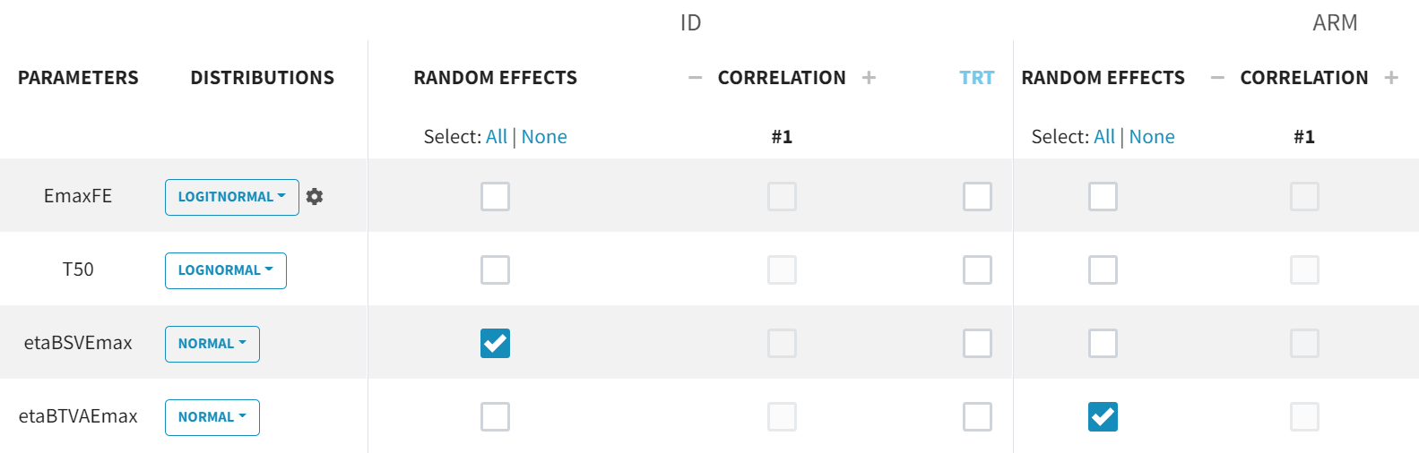
Task: Uncheck etaBSVEmax ID random effect
Action: click(495, 343)
